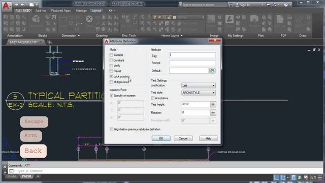
Task: Open Autodesk App Store cart icon
Action: coord(268,5)
